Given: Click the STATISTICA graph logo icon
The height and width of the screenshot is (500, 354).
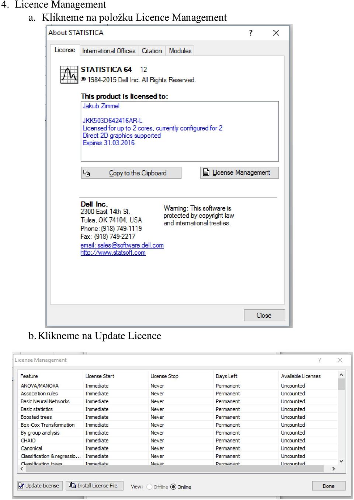Looking at the screenshot, I should 69,75.
